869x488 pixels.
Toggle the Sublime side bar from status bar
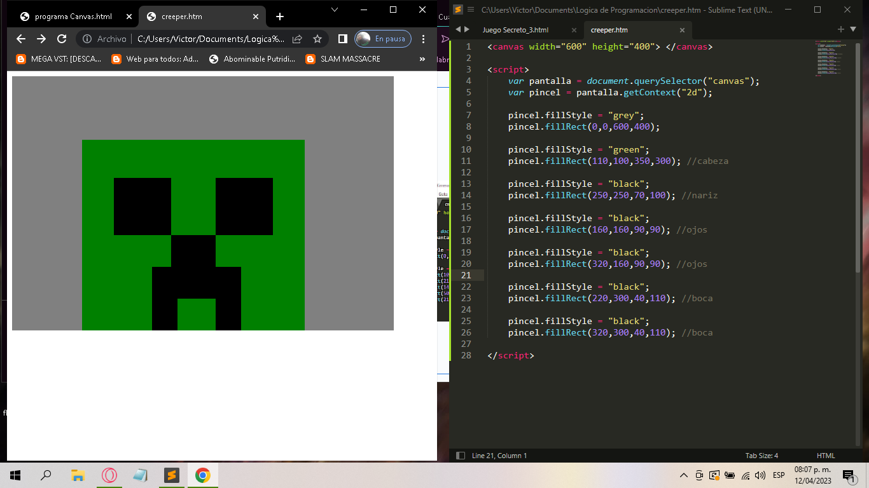[460, 456]
